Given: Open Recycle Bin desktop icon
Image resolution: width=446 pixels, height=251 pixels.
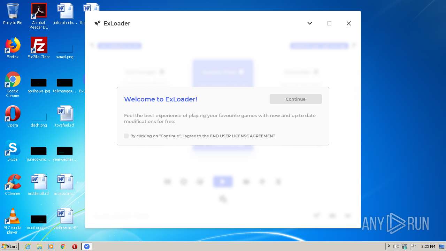Looking at the screenshot, I should tap(13, 14).
